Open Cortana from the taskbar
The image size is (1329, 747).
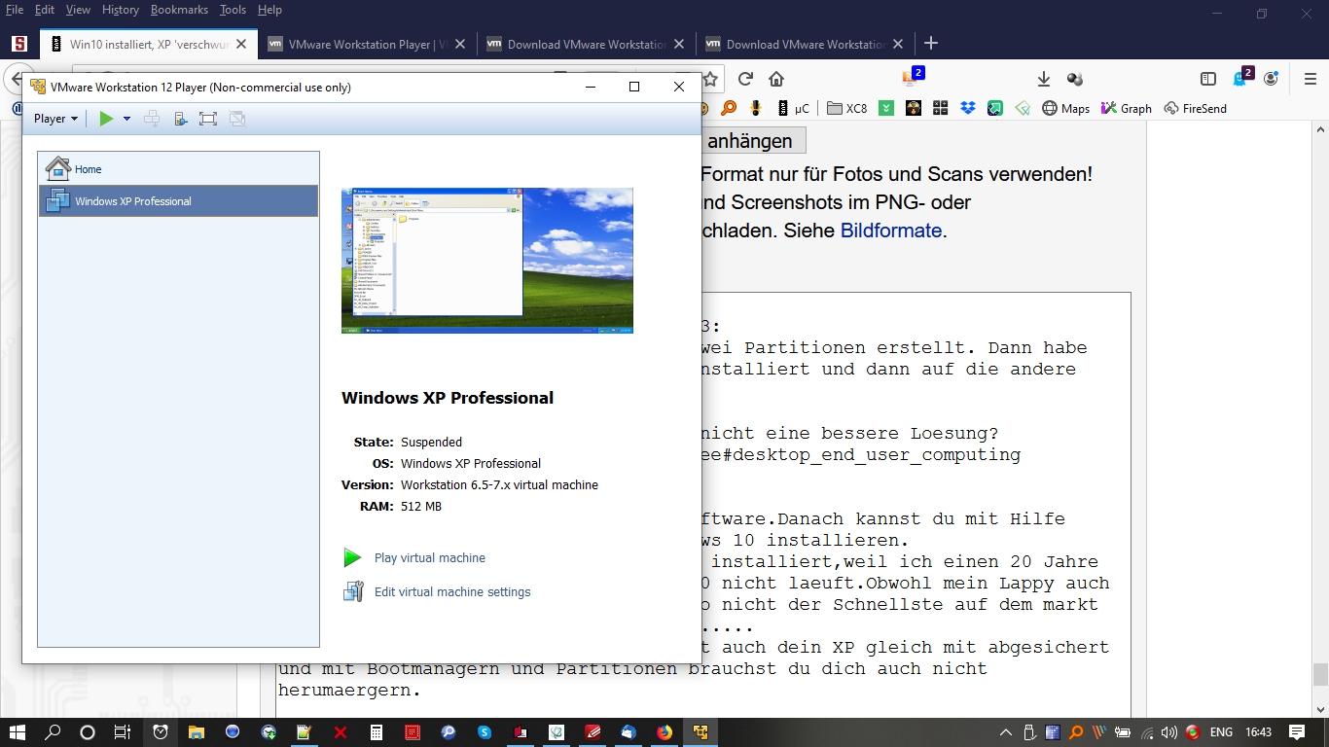tap(88, 732)
